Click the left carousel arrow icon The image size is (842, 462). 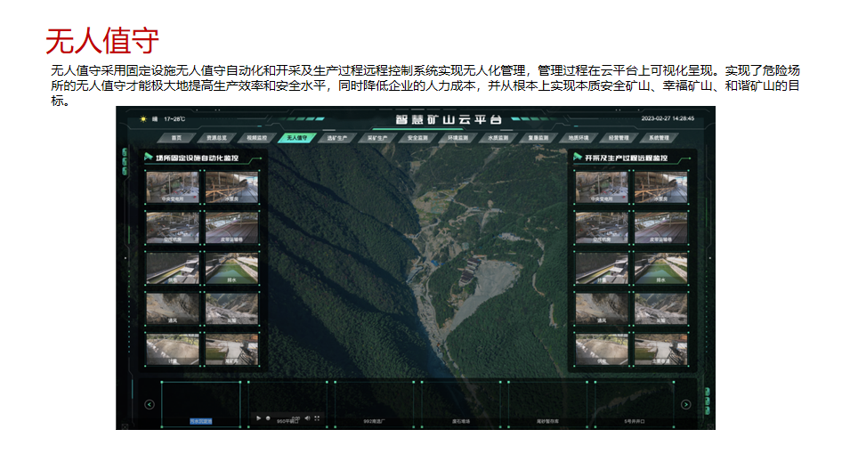(150, 404)
